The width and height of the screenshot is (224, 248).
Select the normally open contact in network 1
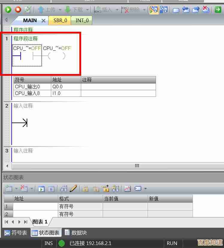click(27, 55)
